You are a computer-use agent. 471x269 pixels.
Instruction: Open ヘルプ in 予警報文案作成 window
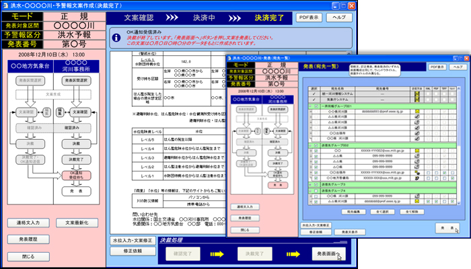(339, 17)
